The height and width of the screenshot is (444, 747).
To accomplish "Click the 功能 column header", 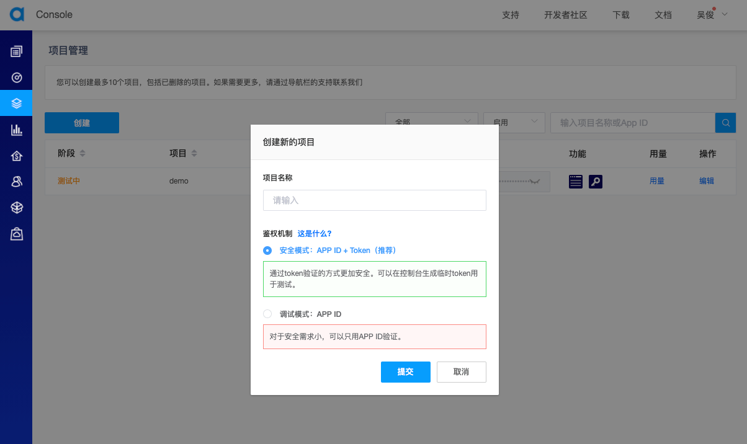I will pos(578,154).
